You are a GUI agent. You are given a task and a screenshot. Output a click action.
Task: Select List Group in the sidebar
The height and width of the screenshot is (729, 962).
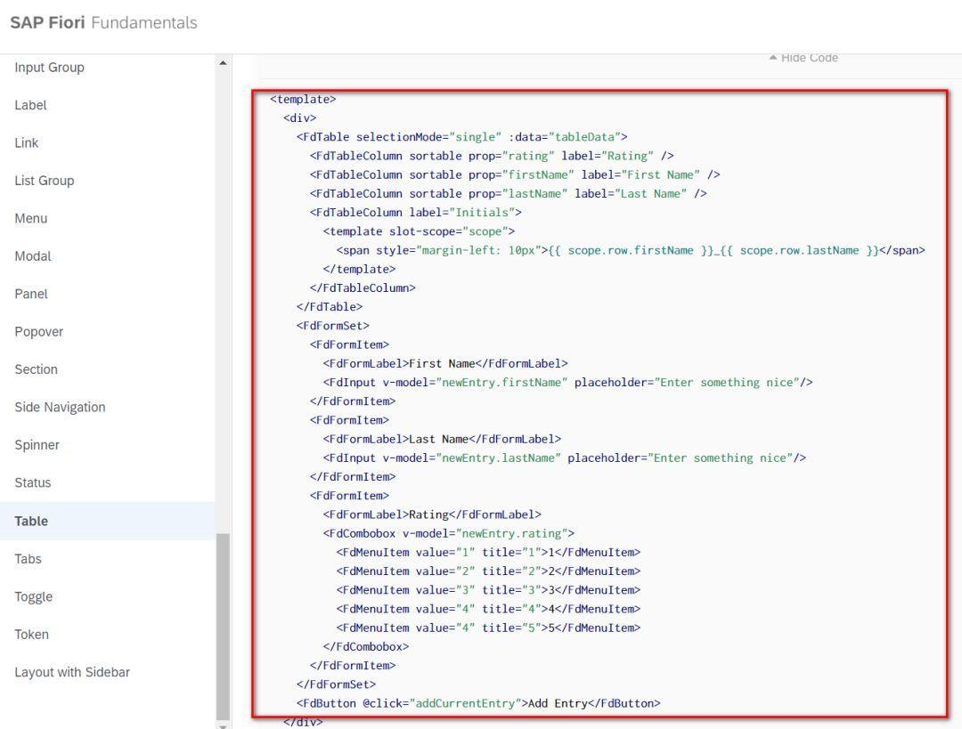click(x=45, y=181)
